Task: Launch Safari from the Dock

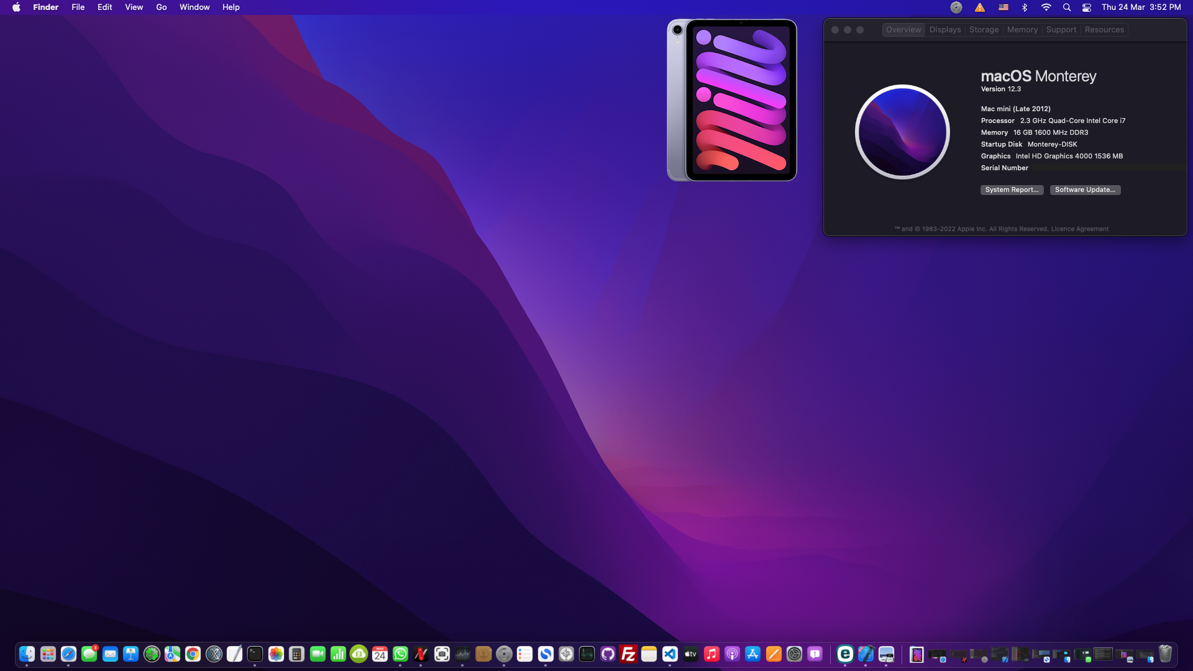Action: pos(68,654)
